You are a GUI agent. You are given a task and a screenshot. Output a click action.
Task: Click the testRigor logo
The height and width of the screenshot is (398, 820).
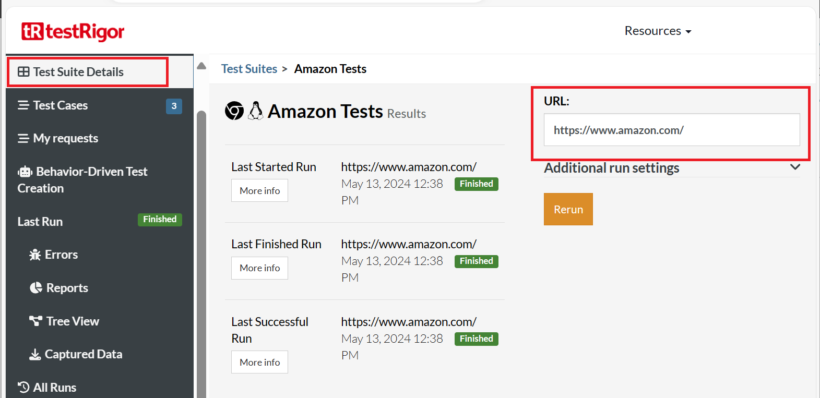[x=73, y=32]
